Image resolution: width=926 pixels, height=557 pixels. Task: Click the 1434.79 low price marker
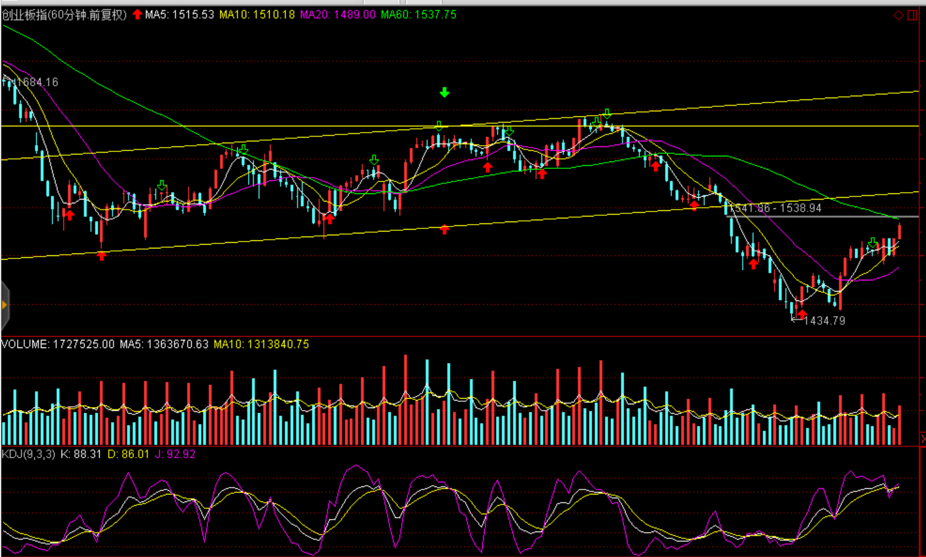click(823, 320)
